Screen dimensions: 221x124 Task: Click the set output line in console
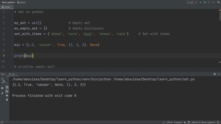(49, 85)
